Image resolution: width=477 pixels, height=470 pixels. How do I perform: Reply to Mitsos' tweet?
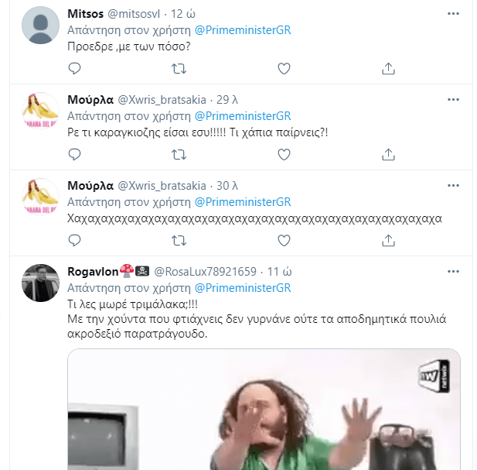(x=74, y=69)
